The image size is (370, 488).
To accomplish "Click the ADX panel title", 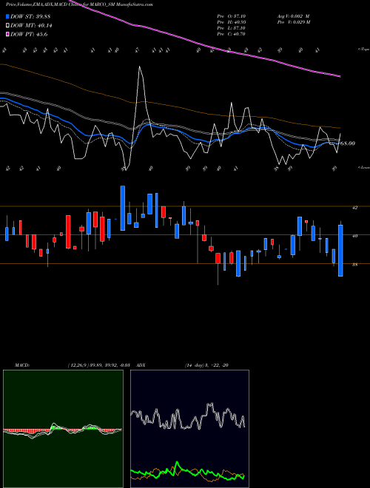I will coord(141,365).
